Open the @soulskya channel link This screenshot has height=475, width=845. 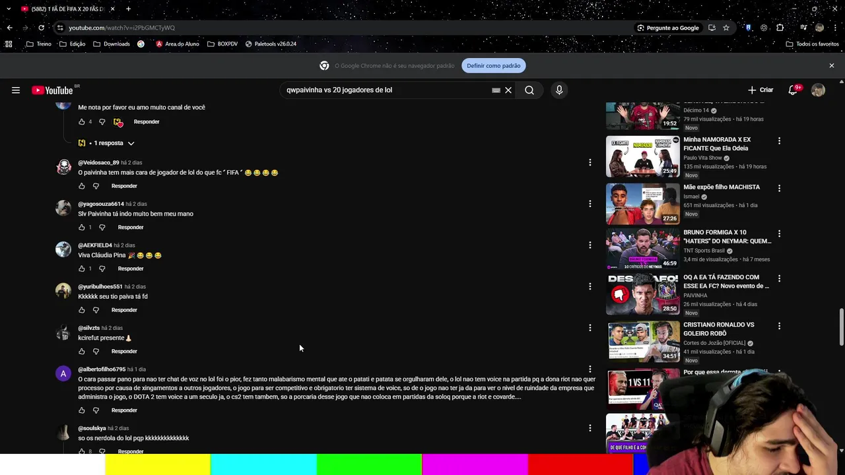click(92, 428)
